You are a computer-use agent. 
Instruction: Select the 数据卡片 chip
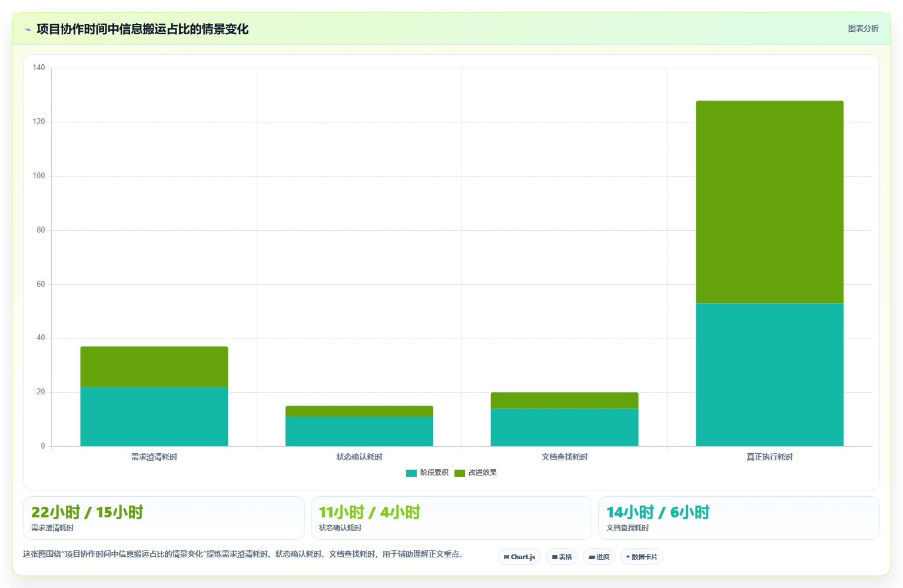coord(642,557)
